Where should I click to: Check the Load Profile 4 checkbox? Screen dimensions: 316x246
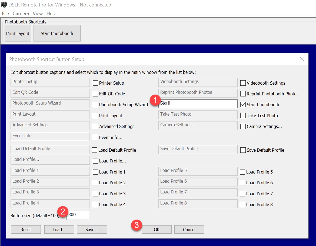pyautogui.click(x=95, y=205)
